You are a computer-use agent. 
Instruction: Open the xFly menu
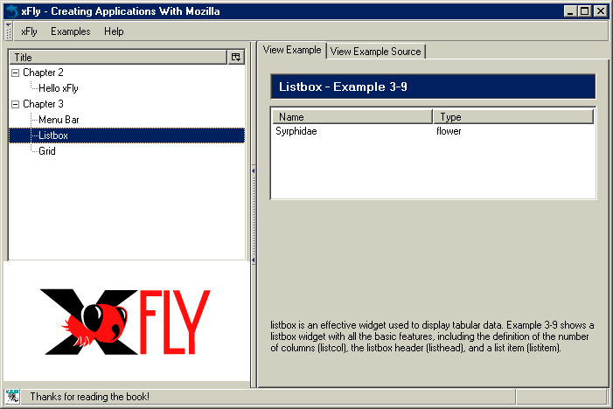pyautogui.click(x=29, y=31)
